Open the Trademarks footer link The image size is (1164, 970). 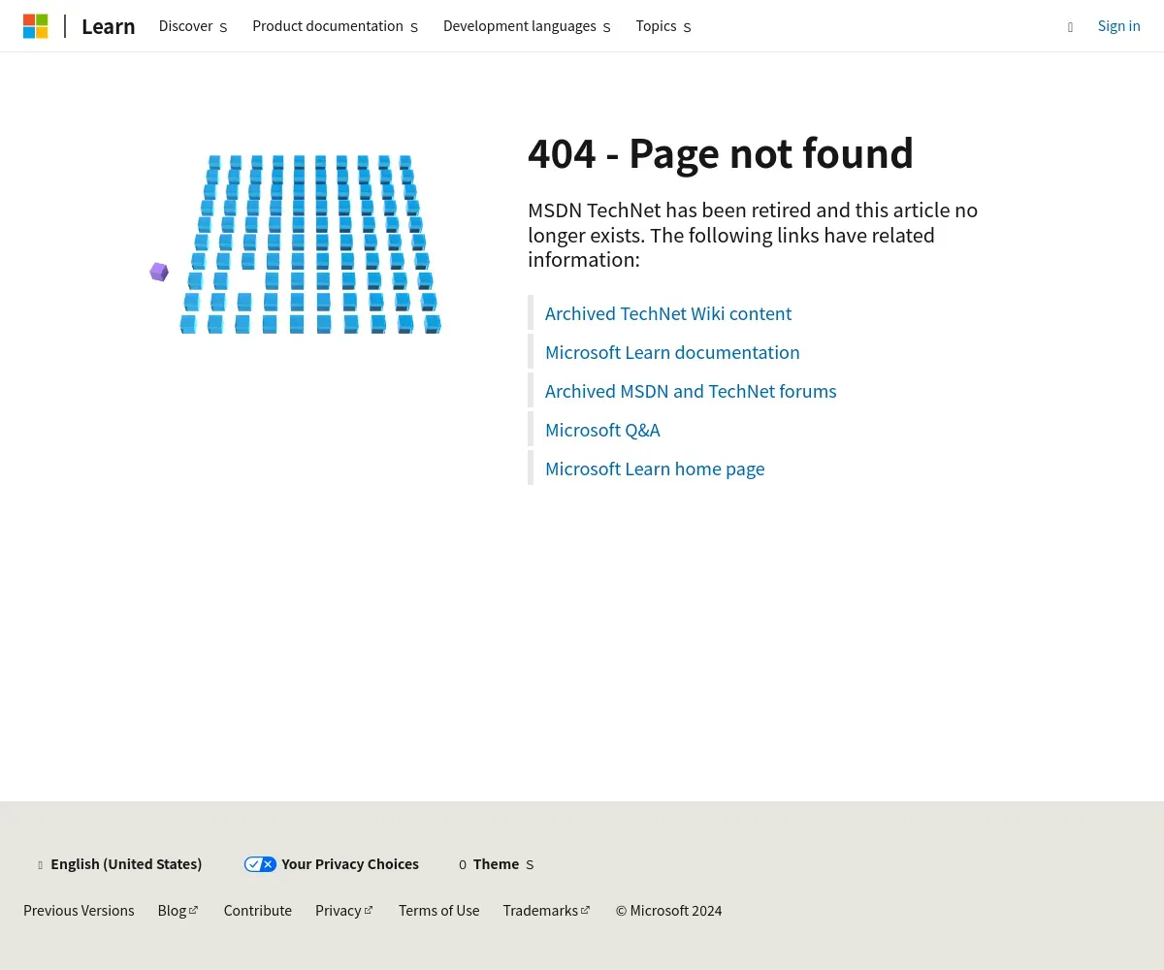(x=547, y=911)
